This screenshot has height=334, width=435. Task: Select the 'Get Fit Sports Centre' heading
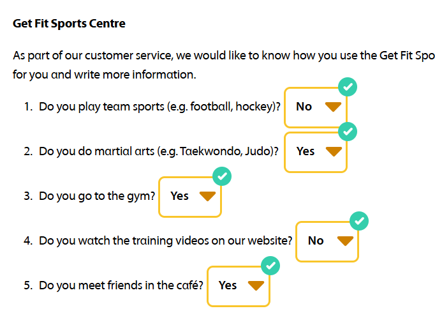coord(69,24)
